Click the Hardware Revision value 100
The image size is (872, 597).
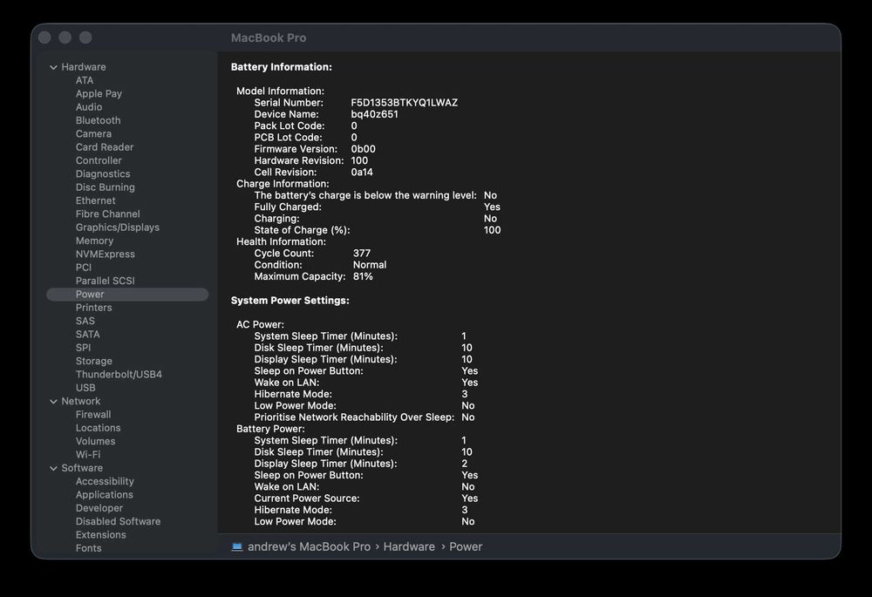[x=359, y=160]
